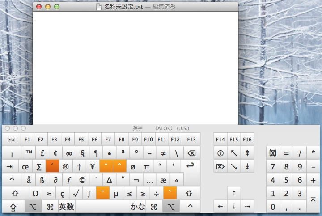This screenshot has width=322, height=216.
Task: Click the End key with down-right arrow
Action: (x=234, y=166)
